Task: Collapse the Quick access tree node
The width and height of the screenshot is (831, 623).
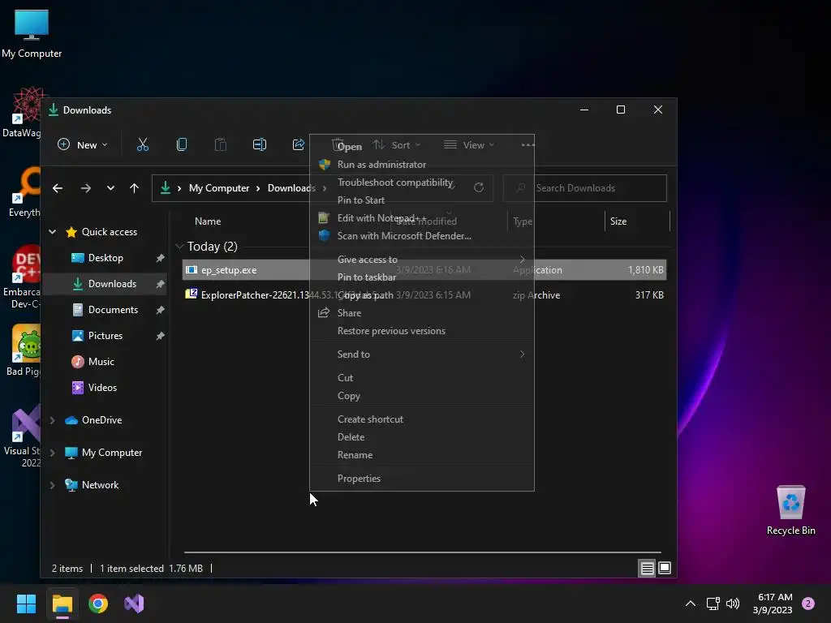Action: point(53,232)
